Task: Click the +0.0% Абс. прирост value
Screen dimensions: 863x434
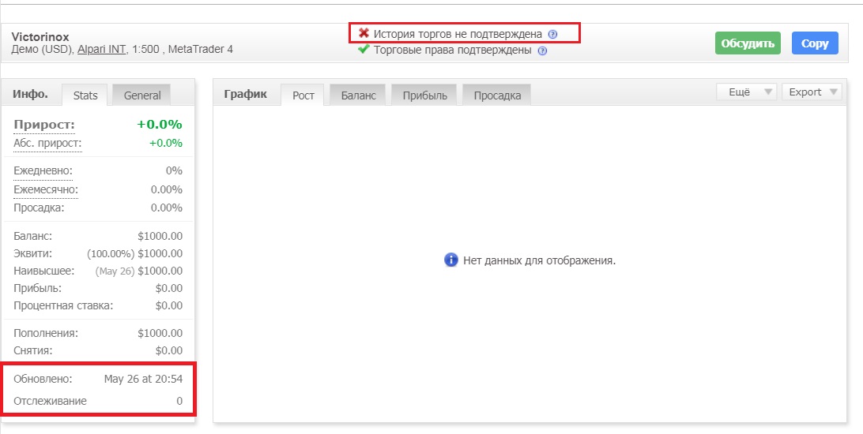Action: pos(166,144)
